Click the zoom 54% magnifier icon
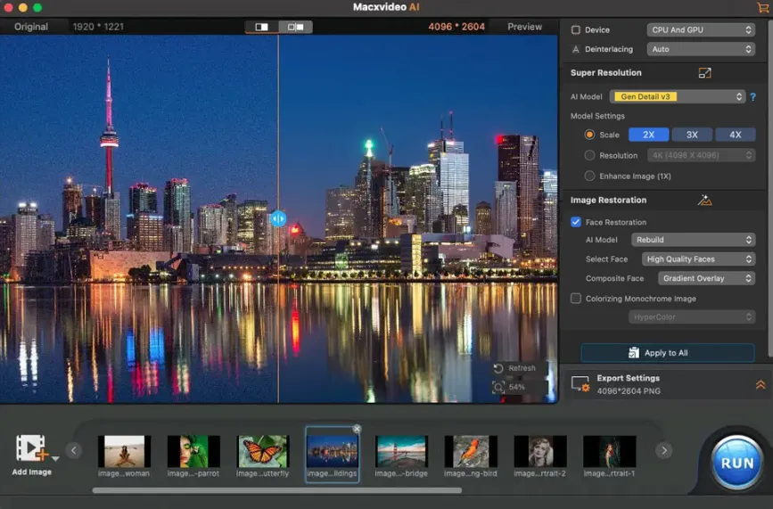This screenshot has height=509, width=773. (x=498, y=387)
